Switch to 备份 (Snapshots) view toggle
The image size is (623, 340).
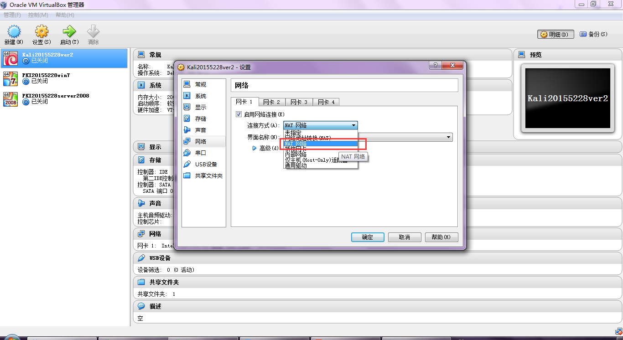(594, 34)
